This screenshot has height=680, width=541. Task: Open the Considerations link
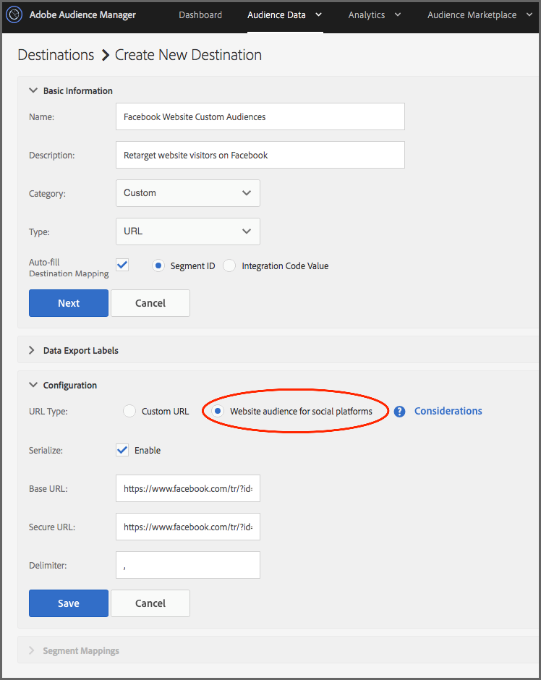[x=448, y=411]
